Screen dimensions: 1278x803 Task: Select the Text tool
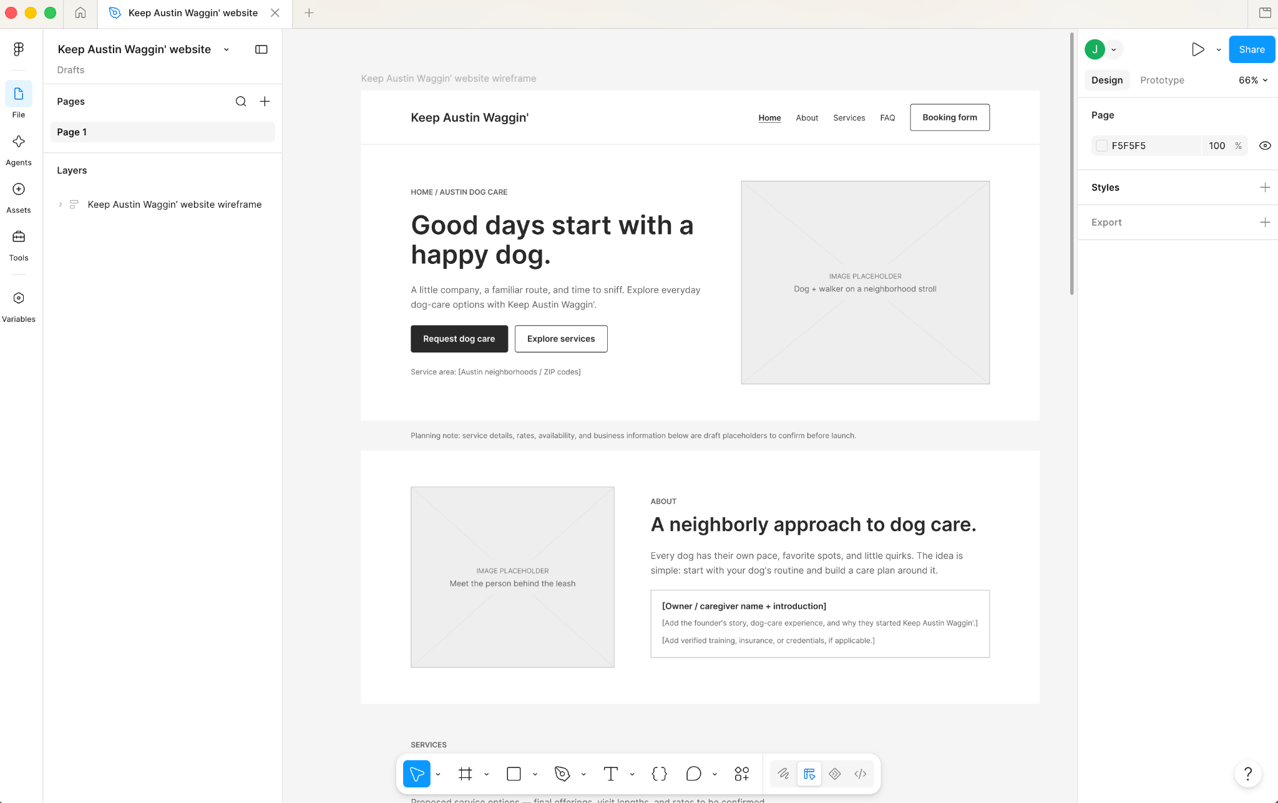[611, 774]
